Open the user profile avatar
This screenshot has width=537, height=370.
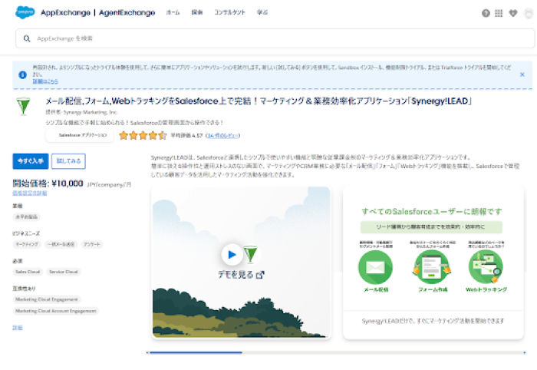point(529,13)
